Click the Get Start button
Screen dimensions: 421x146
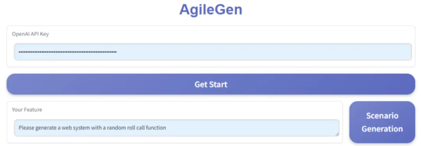(x=211, y=84)
